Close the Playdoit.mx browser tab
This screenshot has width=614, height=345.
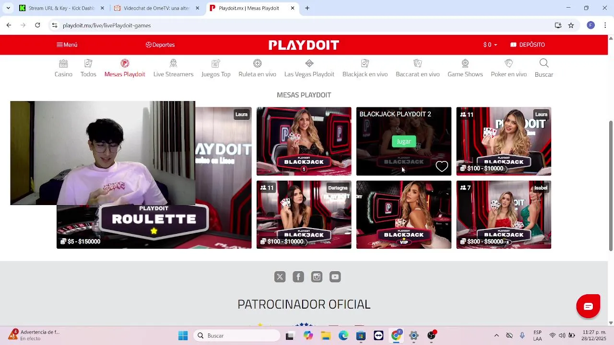(293, 8)
